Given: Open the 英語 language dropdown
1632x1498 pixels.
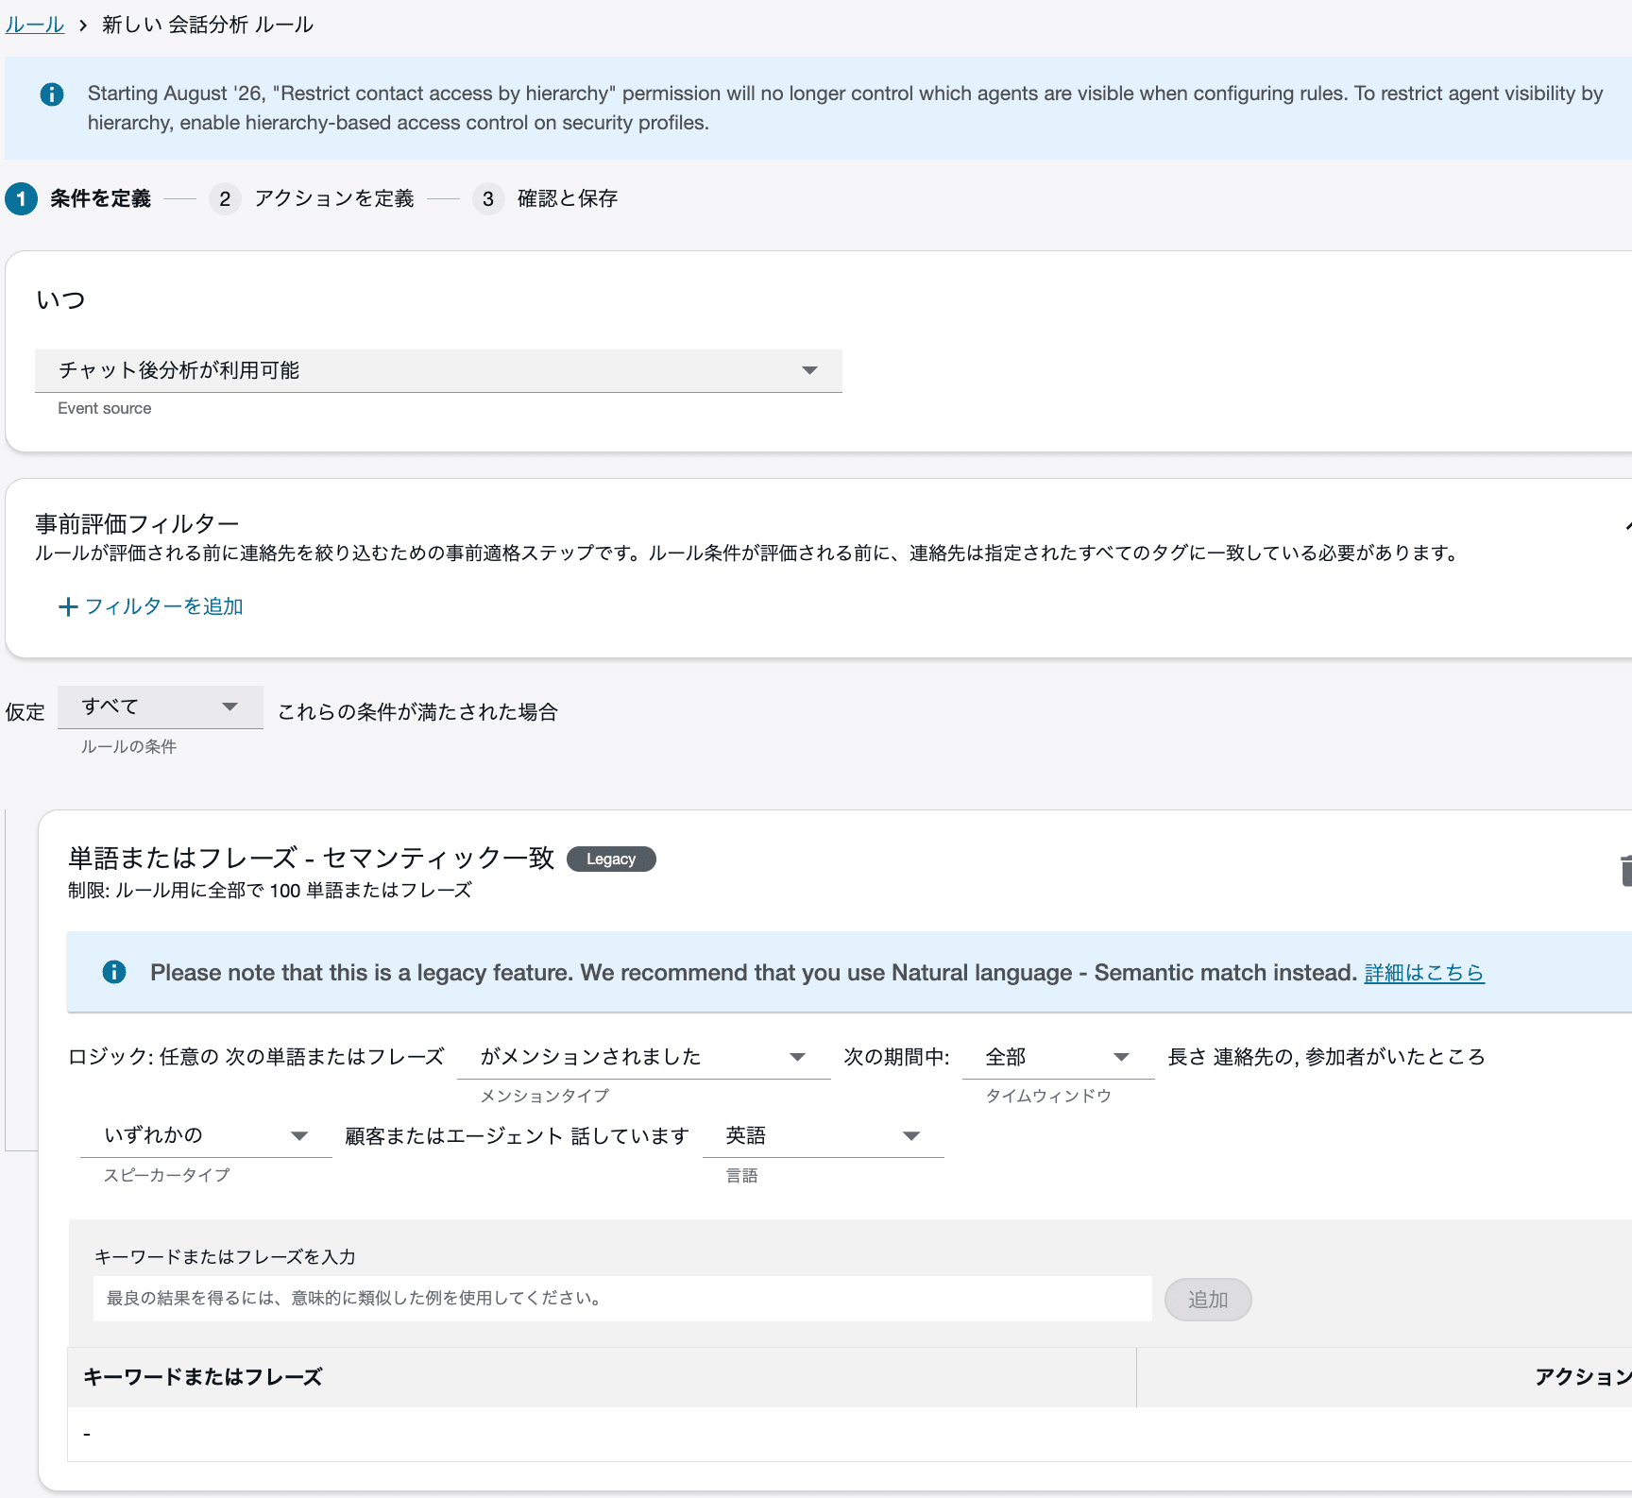Looking at the screenshot, I should coord(824,1135).
